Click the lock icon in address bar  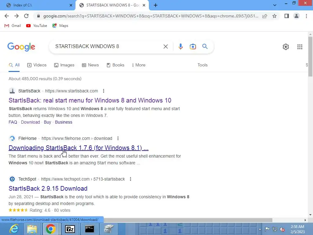pos(39,16)
